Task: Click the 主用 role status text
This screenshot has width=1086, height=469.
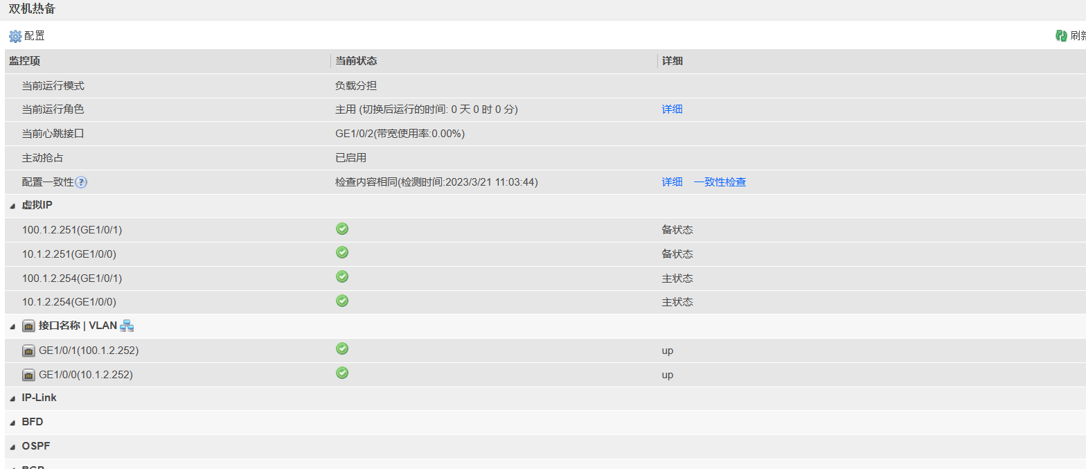Action: click(427, 109)
